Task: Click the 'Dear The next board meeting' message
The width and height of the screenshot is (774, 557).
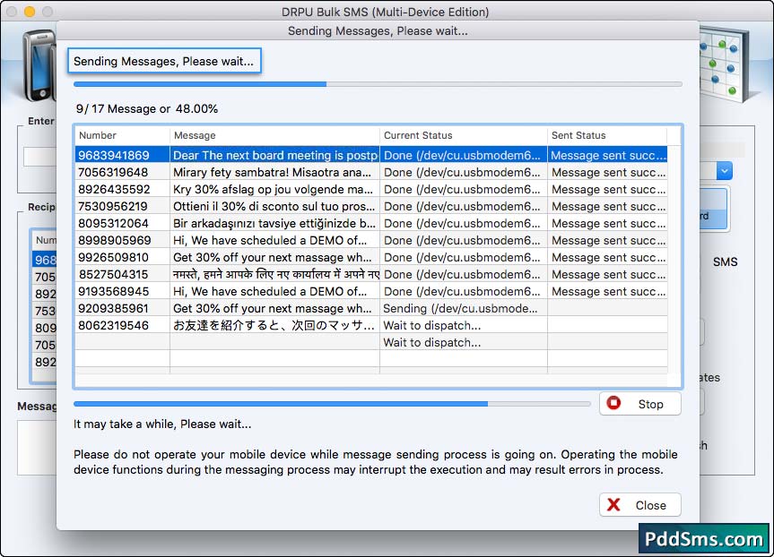Action: pyautogui.click(x=275, y=155)
